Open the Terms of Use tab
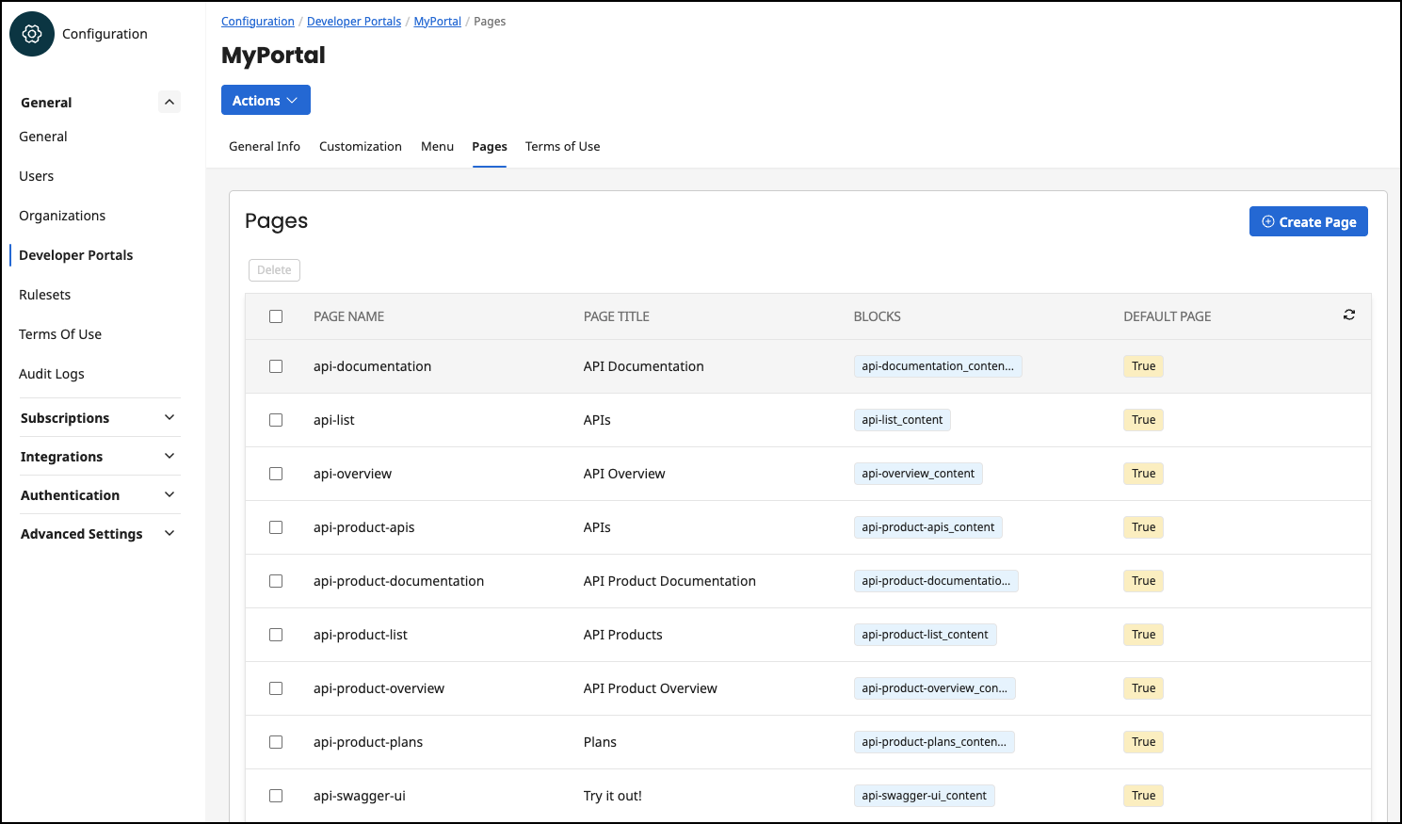The image size is (1402, 824). pos(562,146)
